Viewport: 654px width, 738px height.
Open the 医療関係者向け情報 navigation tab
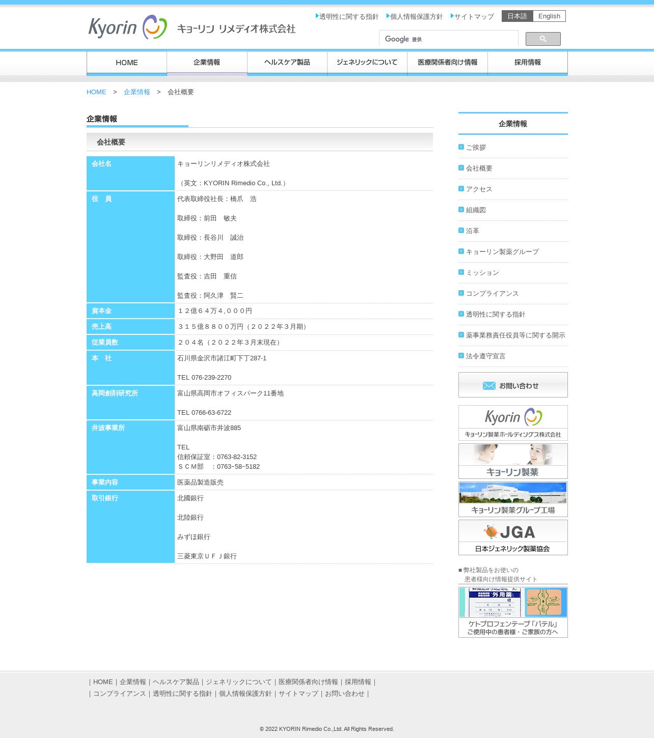coord(448,63)
